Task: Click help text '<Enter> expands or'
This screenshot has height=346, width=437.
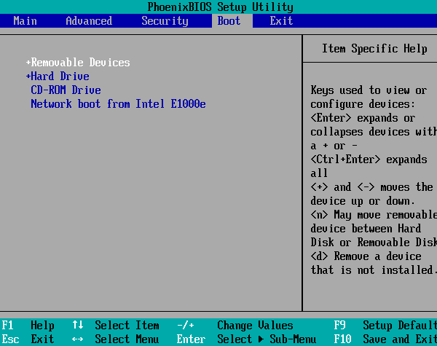Action: point(363,118)
